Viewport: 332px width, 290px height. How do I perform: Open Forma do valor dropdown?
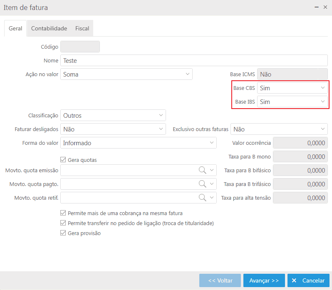[x=211, y=143]
